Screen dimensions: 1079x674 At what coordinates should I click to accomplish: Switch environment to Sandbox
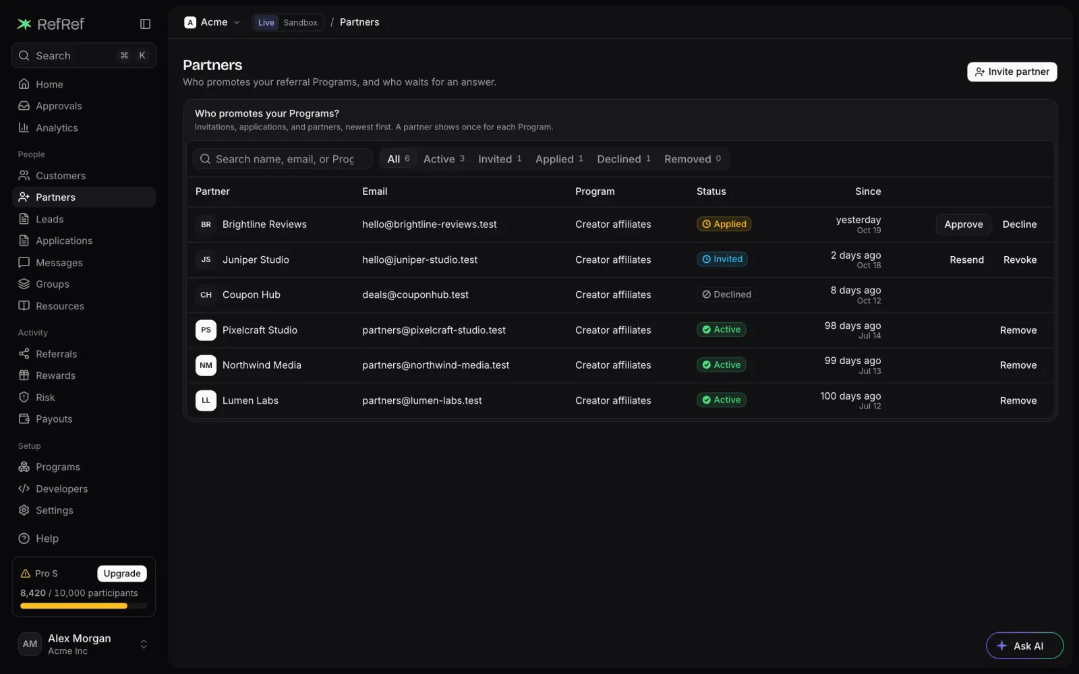coord(300,23)
